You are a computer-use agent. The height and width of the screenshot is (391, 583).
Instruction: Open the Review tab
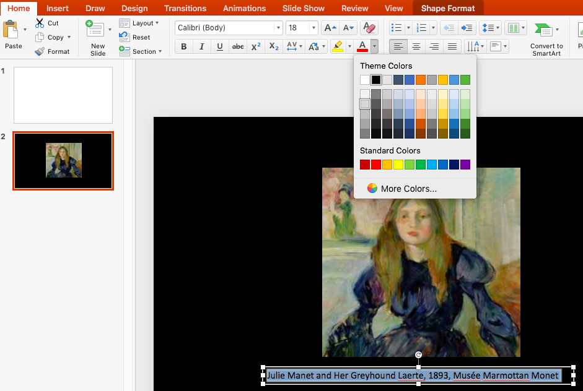pyautogui.click(x=355, y=8)
